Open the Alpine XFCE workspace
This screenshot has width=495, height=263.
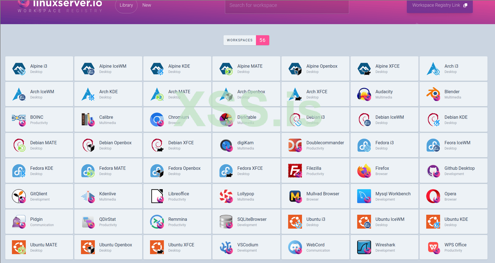384,69
